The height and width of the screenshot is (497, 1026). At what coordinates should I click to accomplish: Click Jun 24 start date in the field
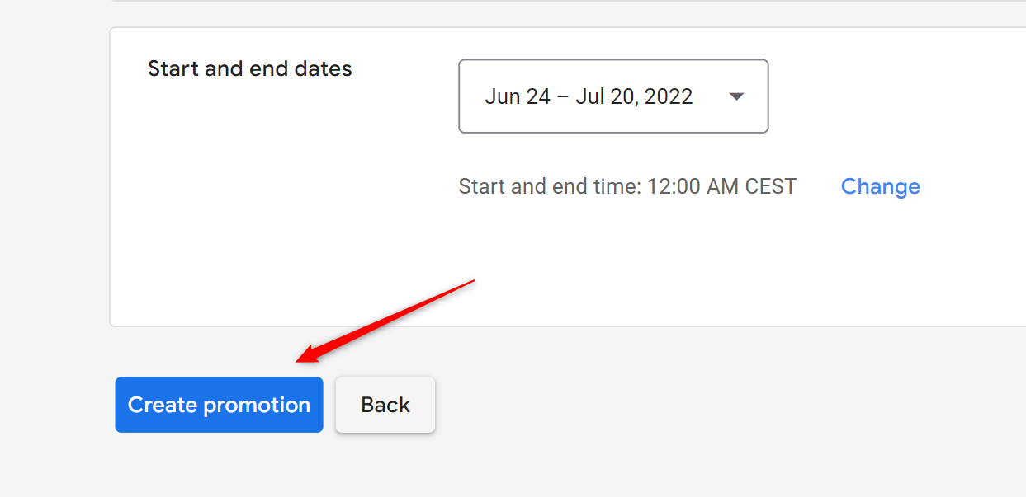point(518,96)
